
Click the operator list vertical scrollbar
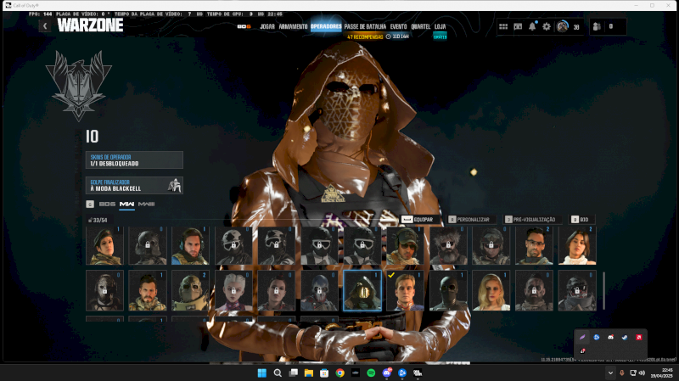603,291
